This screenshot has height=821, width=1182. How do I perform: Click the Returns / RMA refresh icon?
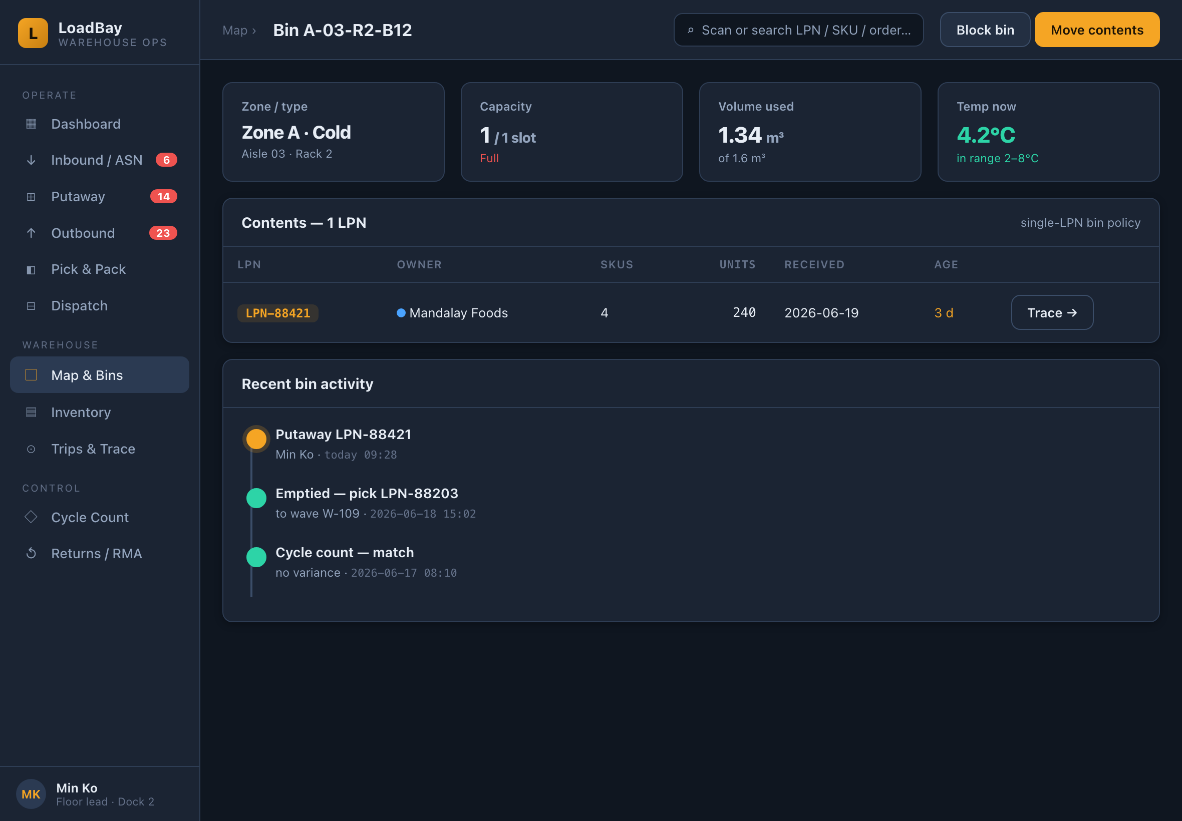[31, 554]
